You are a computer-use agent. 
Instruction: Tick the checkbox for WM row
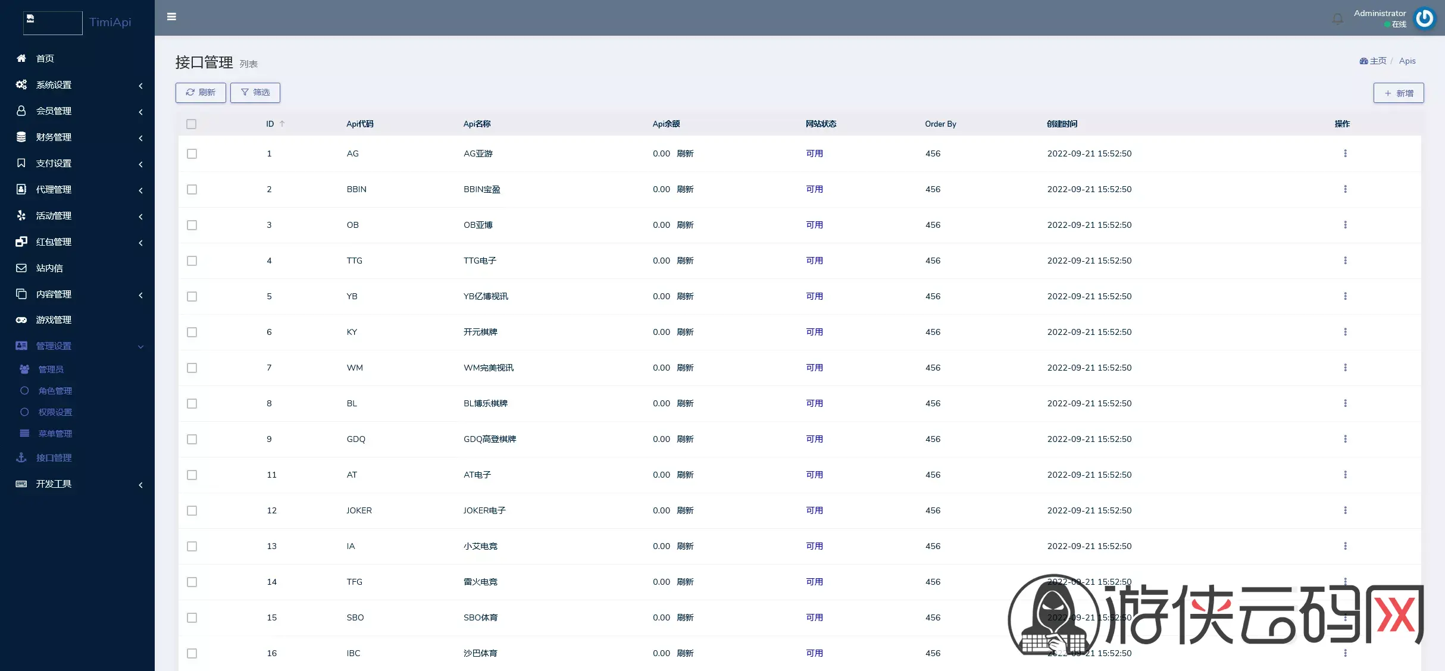coord(192,368)
